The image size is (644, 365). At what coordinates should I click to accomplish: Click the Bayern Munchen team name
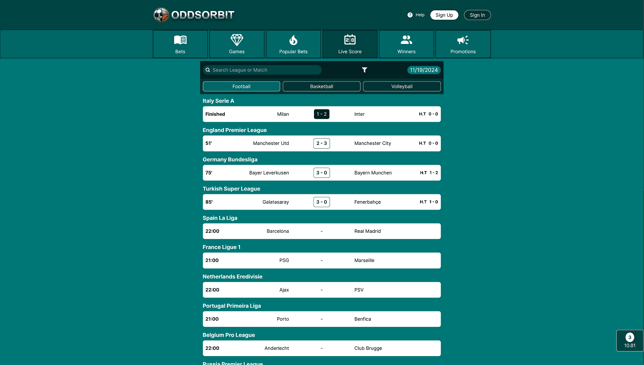pyautogui.click(x=373, y=173)
